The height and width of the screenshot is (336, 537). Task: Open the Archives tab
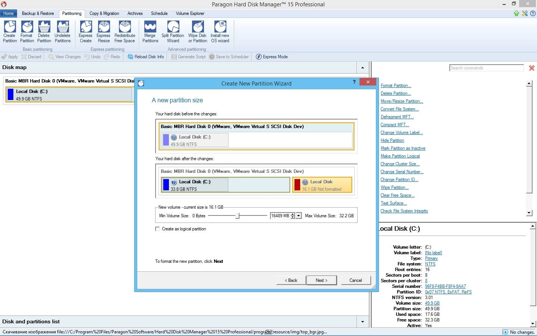pyautogui.click(x=135, y=13)
